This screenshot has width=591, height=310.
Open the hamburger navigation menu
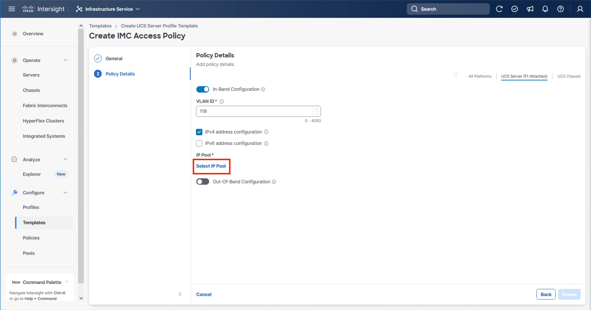point(12,9)
